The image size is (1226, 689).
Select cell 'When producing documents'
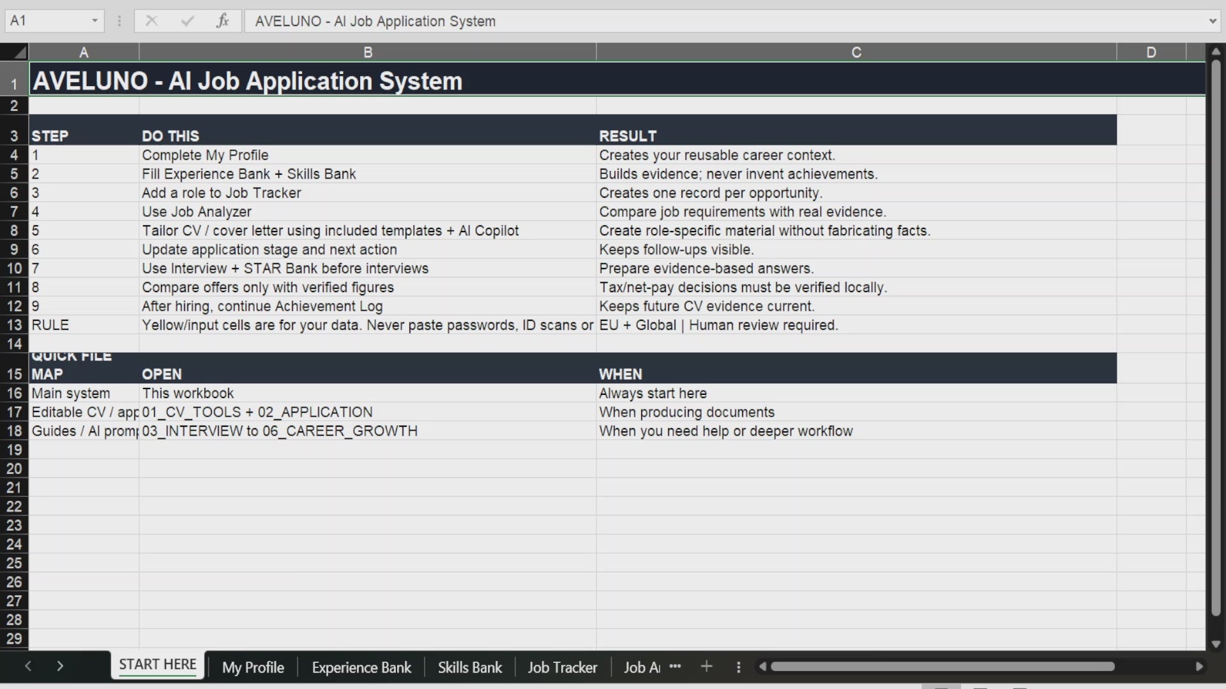(x=856, y=412)
